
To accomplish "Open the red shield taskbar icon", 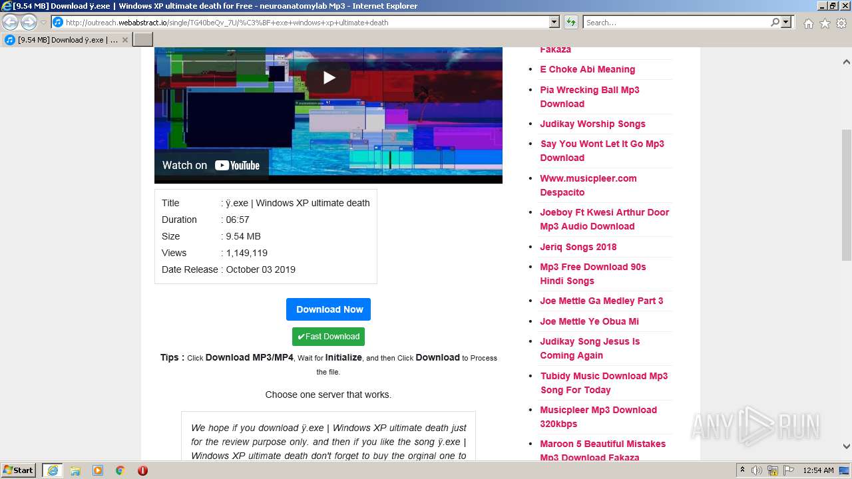I will pos(142,470).
